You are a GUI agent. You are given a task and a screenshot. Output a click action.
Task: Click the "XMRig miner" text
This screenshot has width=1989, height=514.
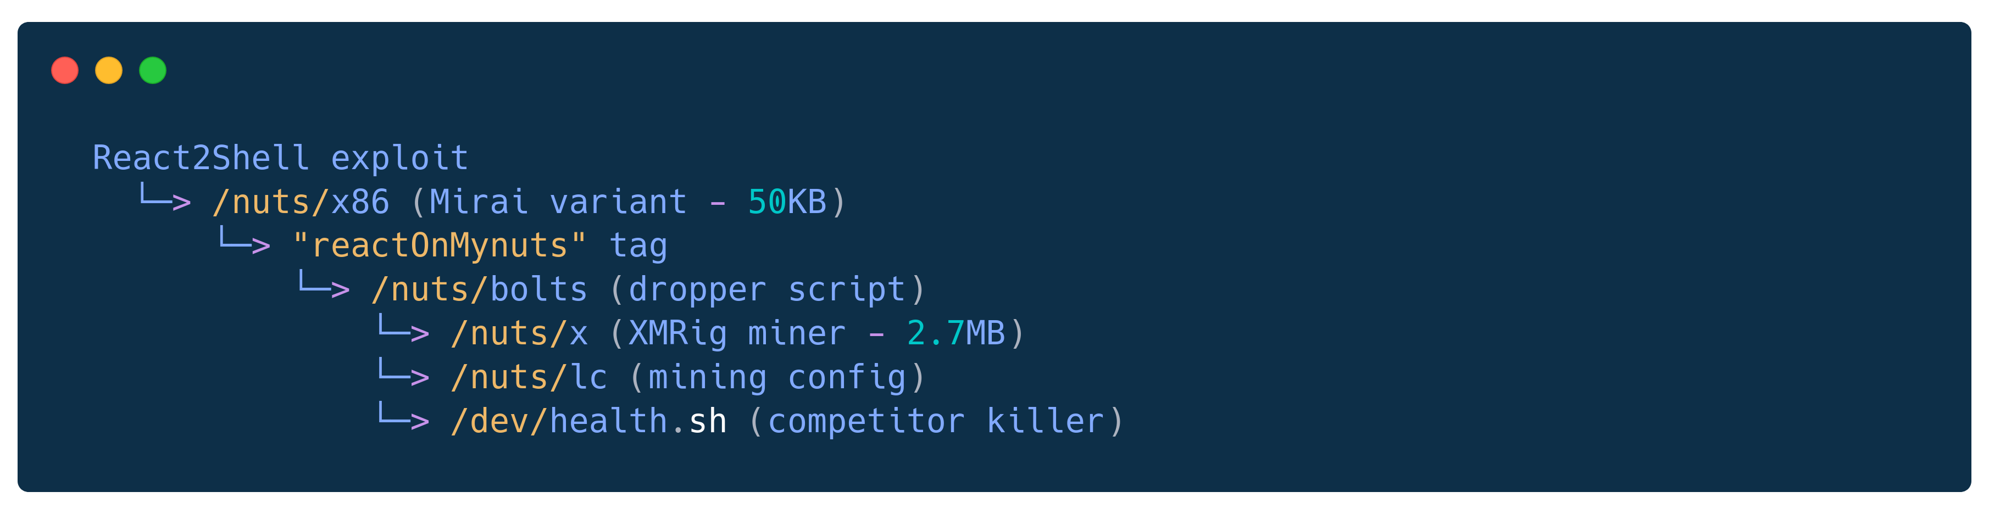(x=737, y=333)
